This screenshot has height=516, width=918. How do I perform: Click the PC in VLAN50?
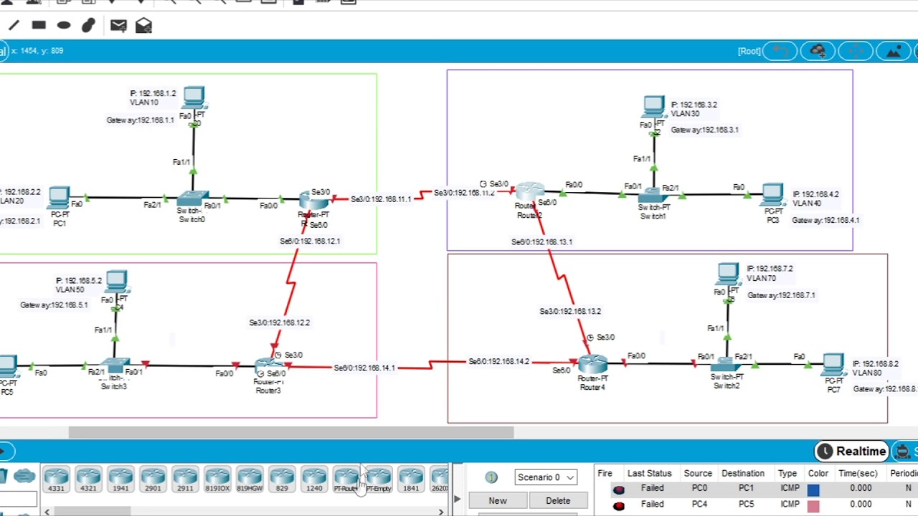(116, 282)
